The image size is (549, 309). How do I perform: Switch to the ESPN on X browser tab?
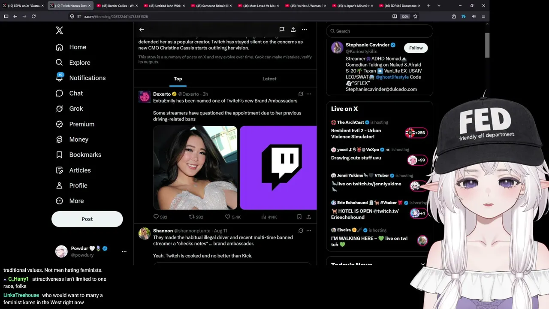[24, 6]
